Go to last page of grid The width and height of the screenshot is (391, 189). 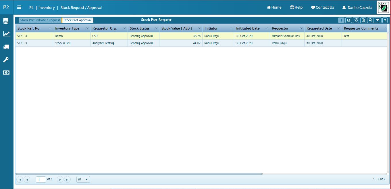coord(67,180)
